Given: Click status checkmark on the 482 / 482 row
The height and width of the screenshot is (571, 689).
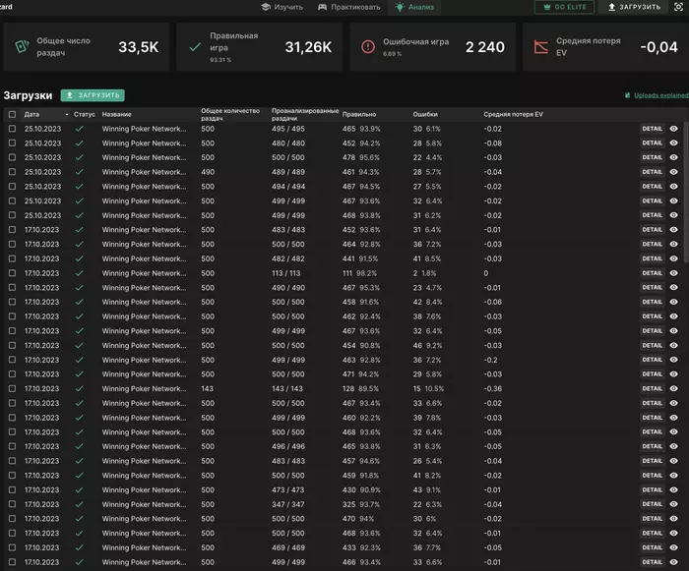Looking at the screenshot, I should [x=79, y=258].
